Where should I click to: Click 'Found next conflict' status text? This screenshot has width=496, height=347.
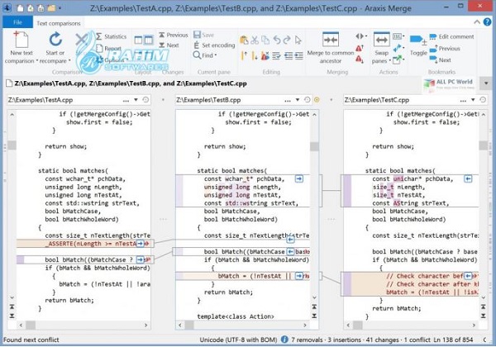[31, 340]
